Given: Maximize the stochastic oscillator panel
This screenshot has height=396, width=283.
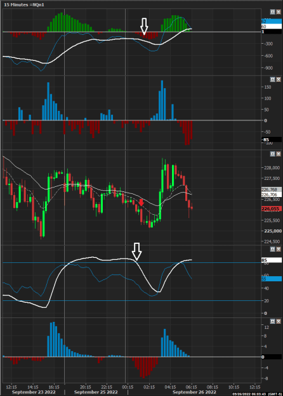Looking at the screenshot, I should click(x=272, y=249).
